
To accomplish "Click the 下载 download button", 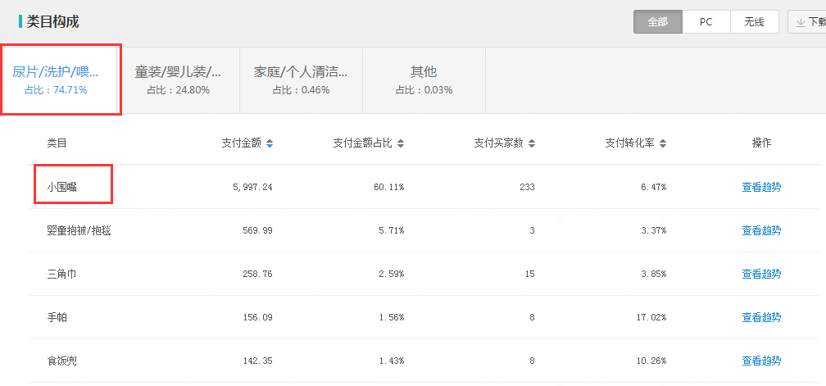I will (807, 22).
